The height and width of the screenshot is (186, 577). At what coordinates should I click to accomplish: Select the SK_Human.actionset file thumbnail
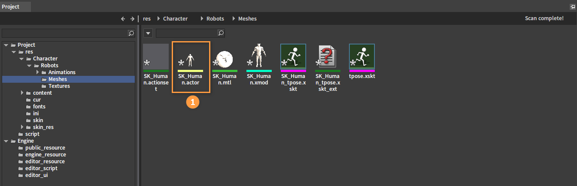(x=156, y=57)
